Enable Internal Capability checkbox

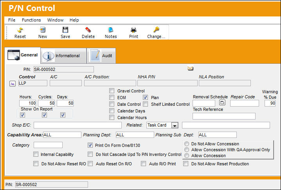(36, 154)
